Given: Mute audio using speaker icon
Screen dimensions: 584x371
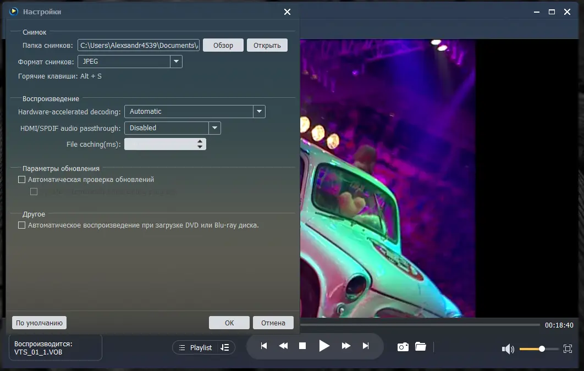Looking at the screenshot, I should 508,348.
